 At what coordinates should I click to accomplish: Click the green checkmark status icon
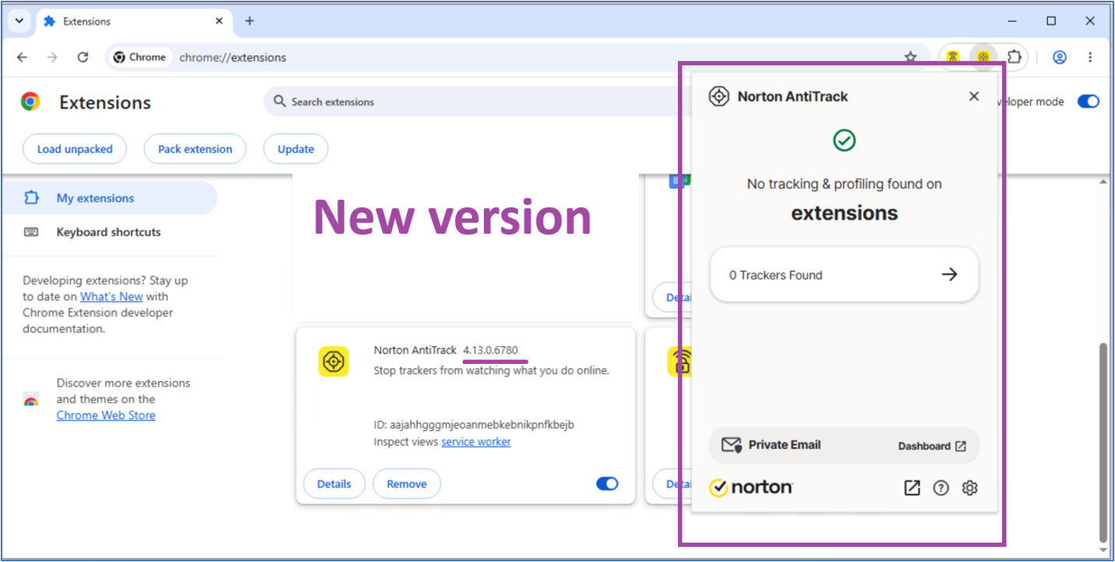(x=845, y=141)
